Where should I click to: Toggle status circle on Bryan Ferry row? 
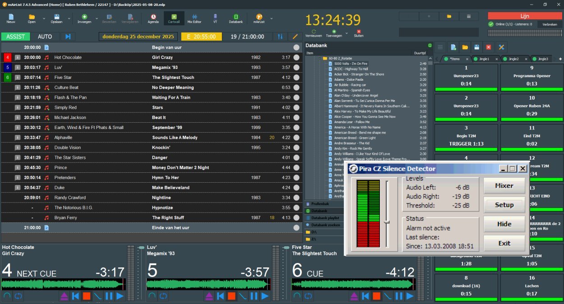(296, 218)
